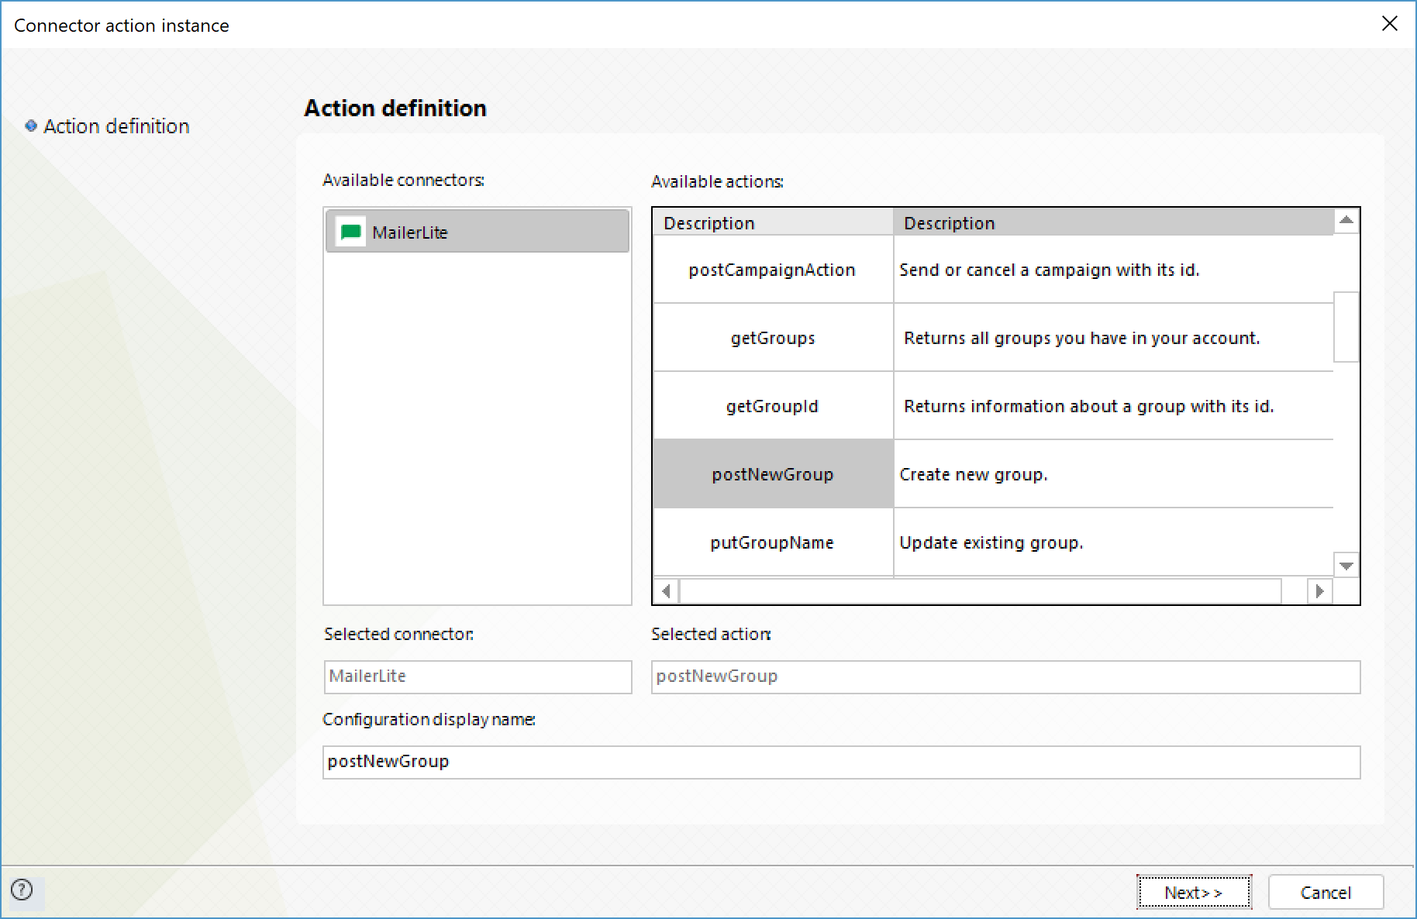Click the Next>> button
The height and width of the screenshot is (919, 1417).
tap(1194, 892)
